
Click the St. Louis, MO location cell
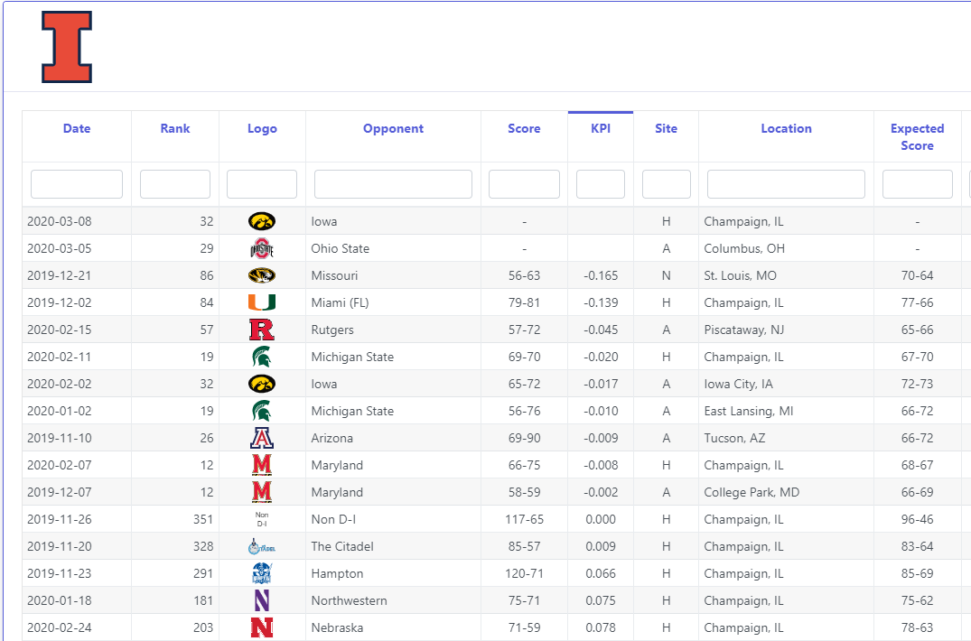(787, 275)
